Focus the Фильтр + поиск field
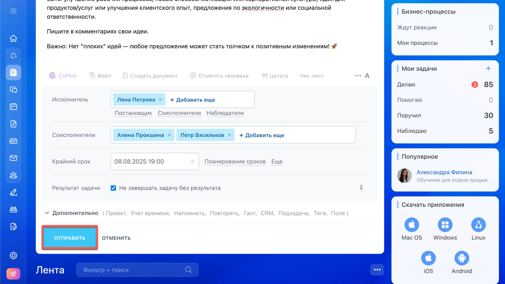505x284 pixels. click(x=137, y=270)
